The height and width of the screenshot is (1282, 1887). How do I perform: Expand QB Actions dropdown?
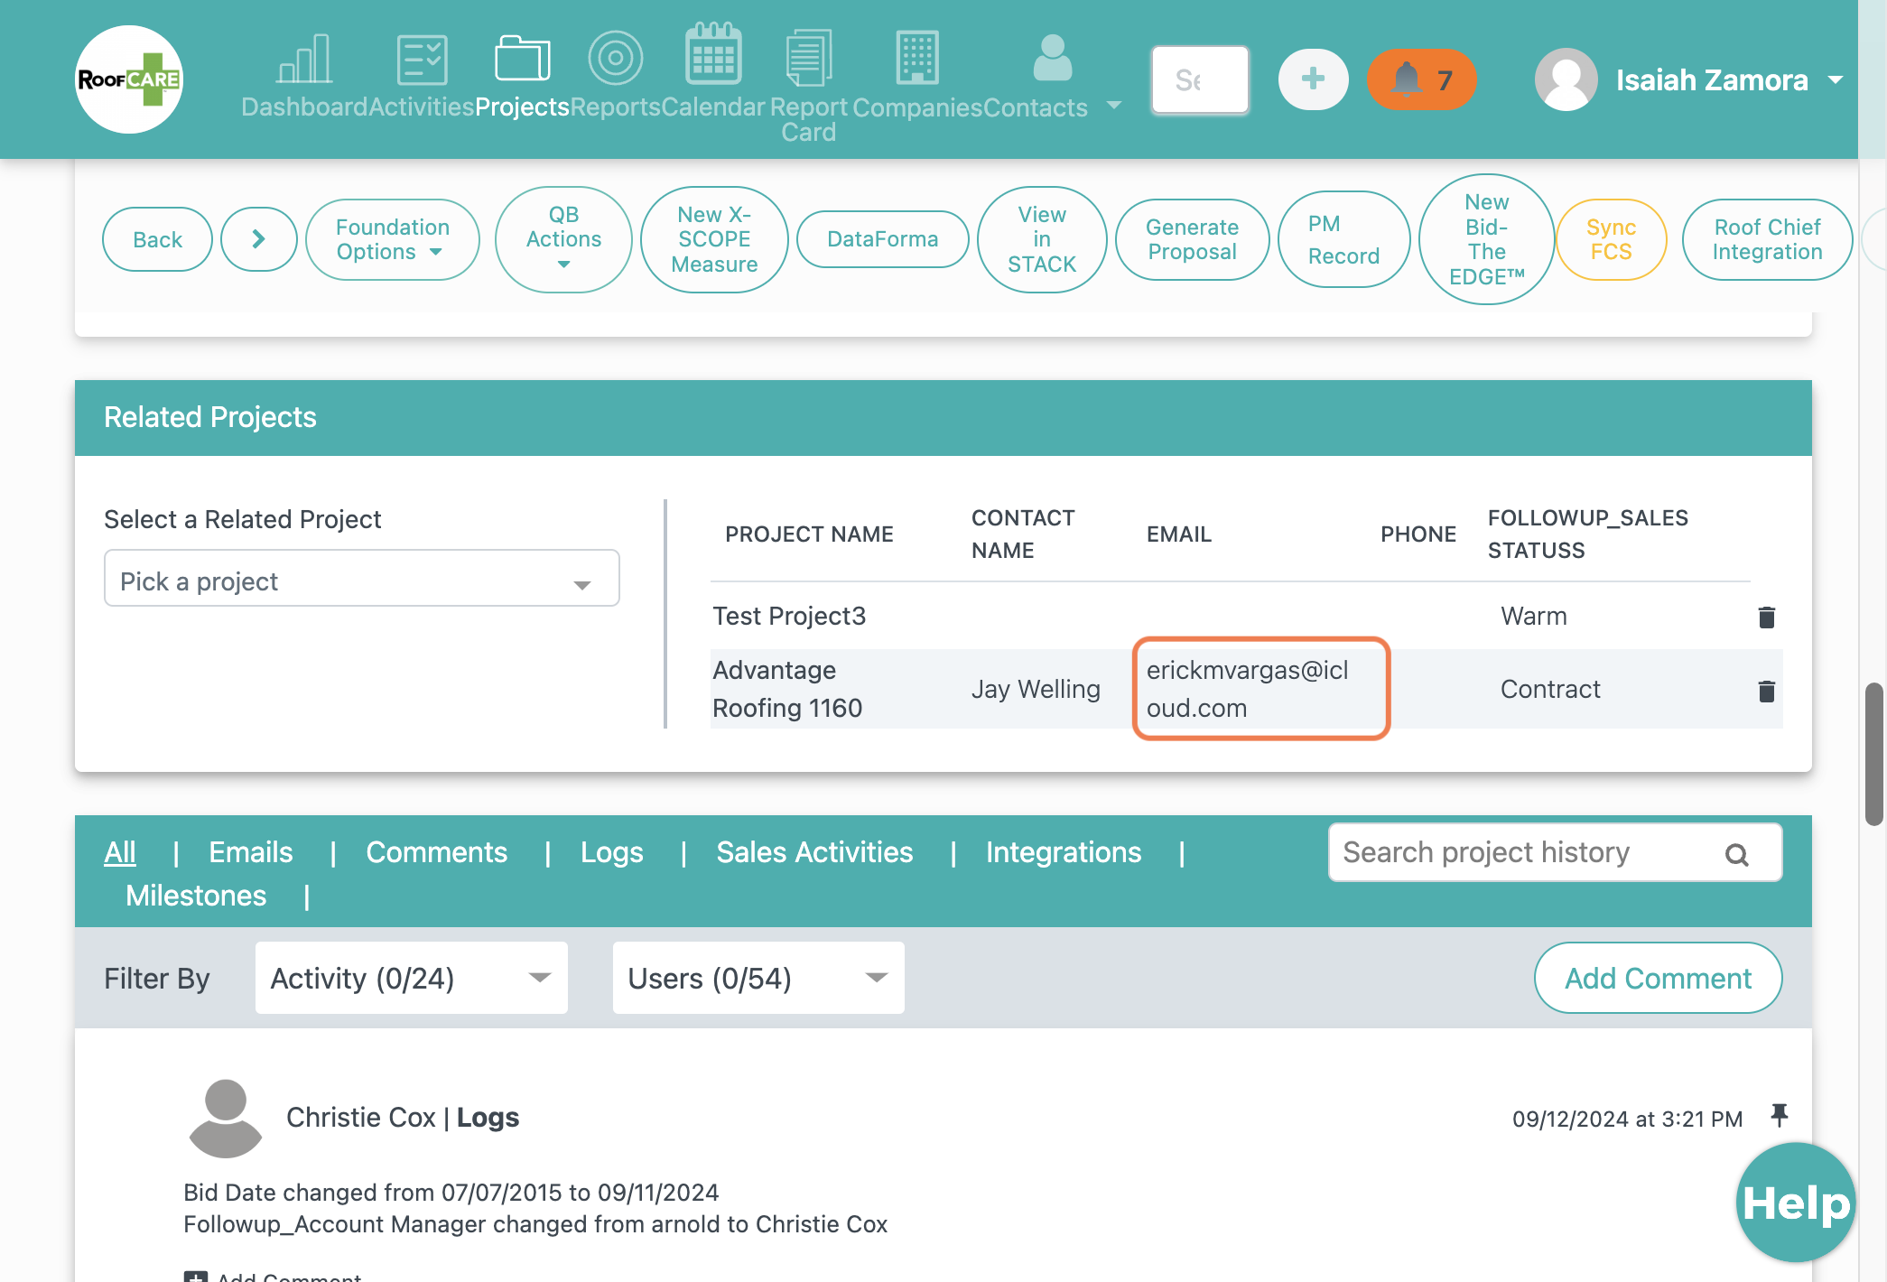point(563,239)
